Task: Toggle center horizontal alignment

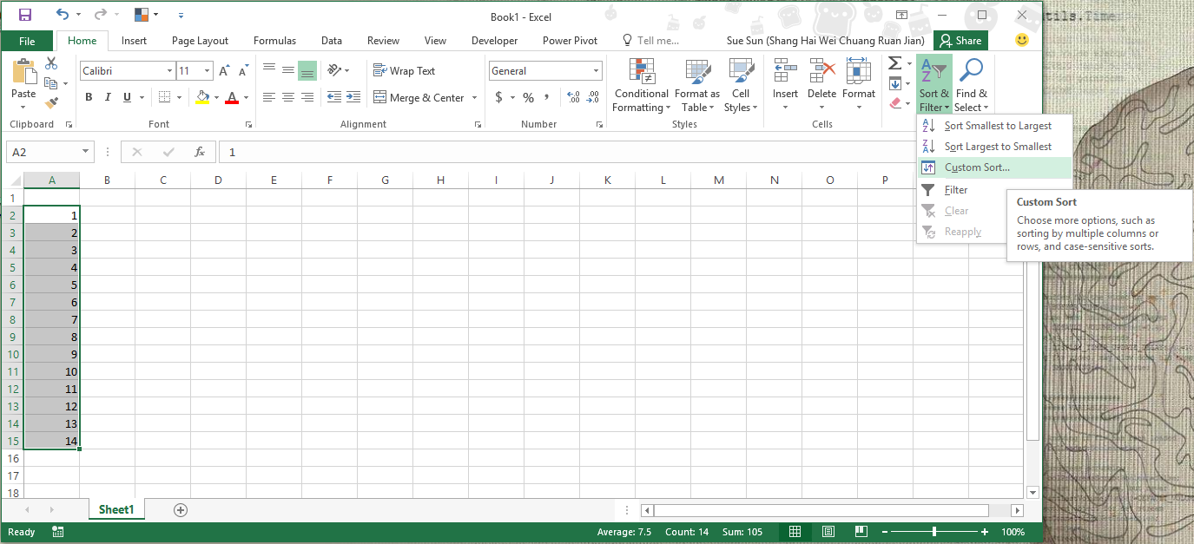Action: 288,97
